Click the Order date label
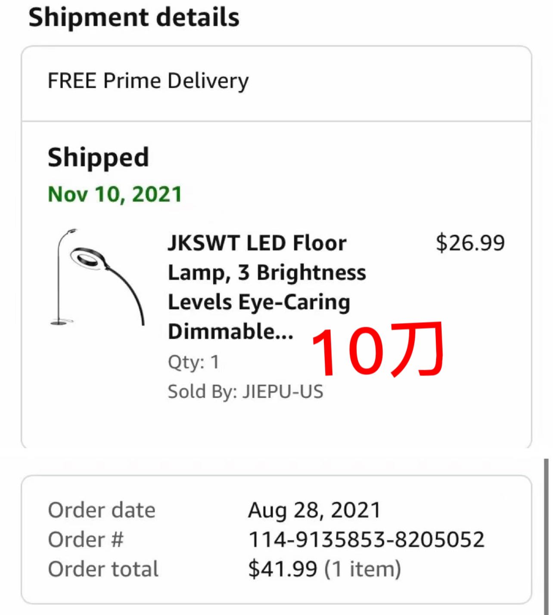This screenshot has width=553, height=615. [x=102, y=510]
